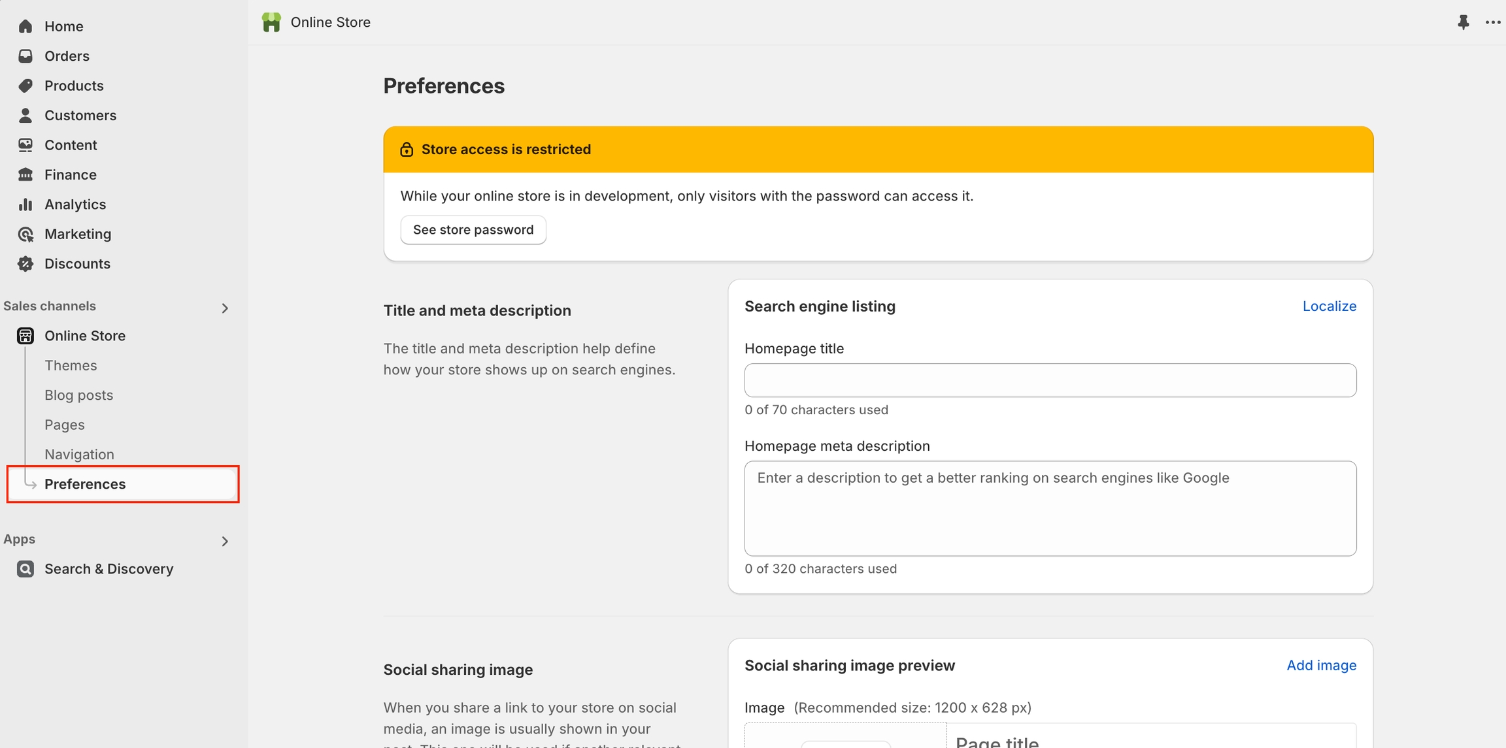Click the Customers person icon

pyautogui.click(x=25, y=116)
